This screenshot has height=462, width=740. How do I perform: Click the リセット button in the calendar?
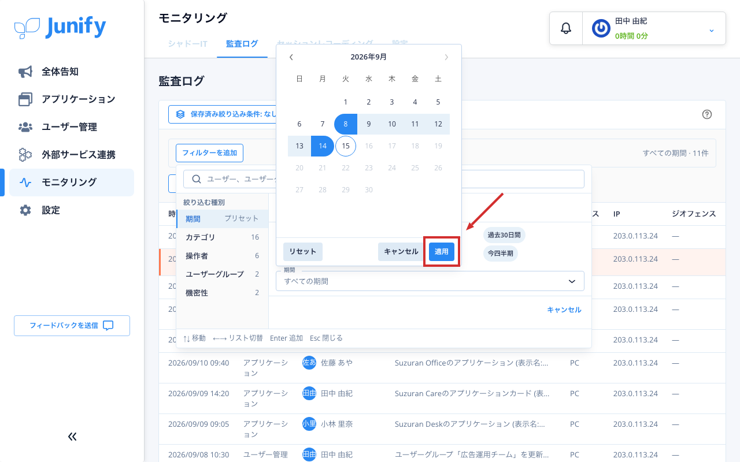303,252
